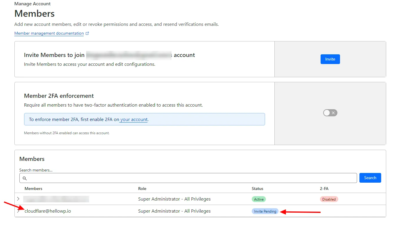
Task: Click the Manage Account breadcrumb text
Action: pos(32,4)
